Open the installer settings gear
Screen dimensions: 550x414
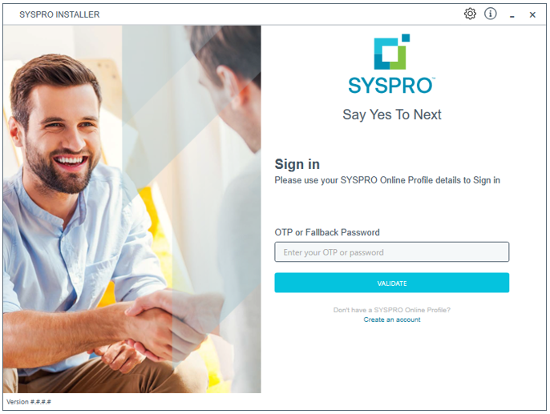470,14
